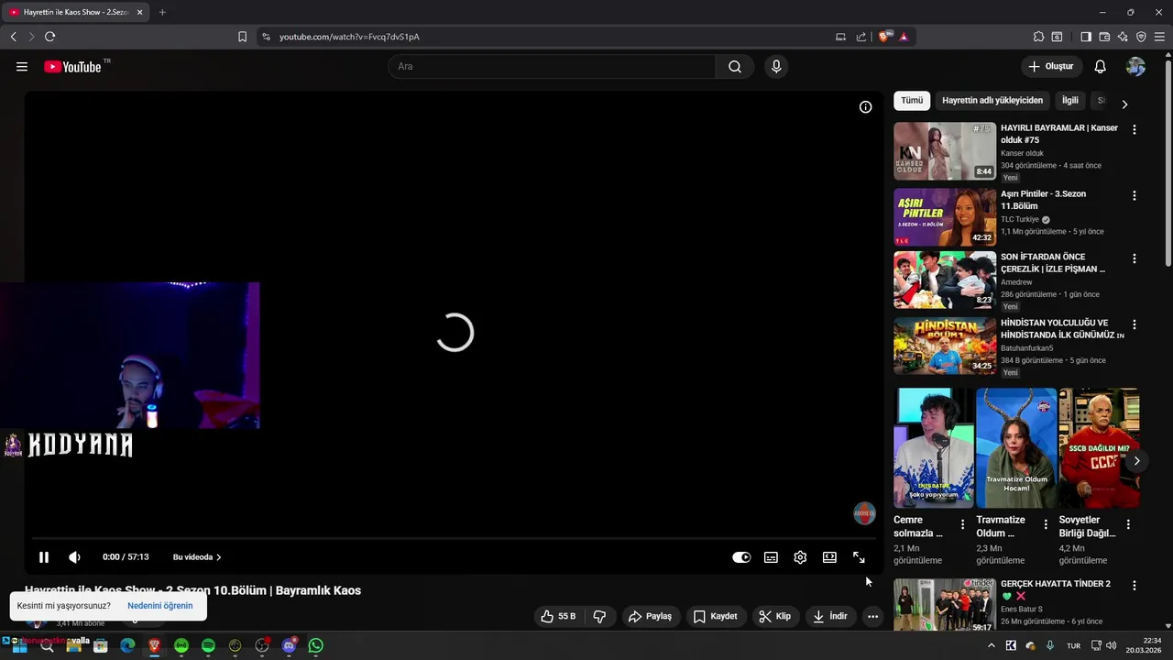Open Brave Rewards triangle icon
Viewport: 1173px width, 660px height.
(904, 37)
